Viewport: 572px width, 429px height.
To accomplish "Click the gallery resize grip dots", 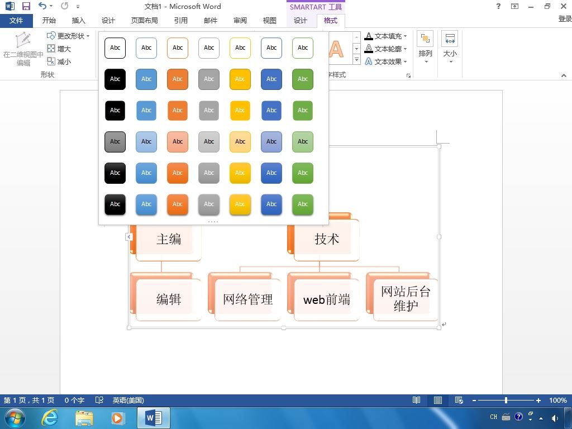I will click(x=213, y=222).
